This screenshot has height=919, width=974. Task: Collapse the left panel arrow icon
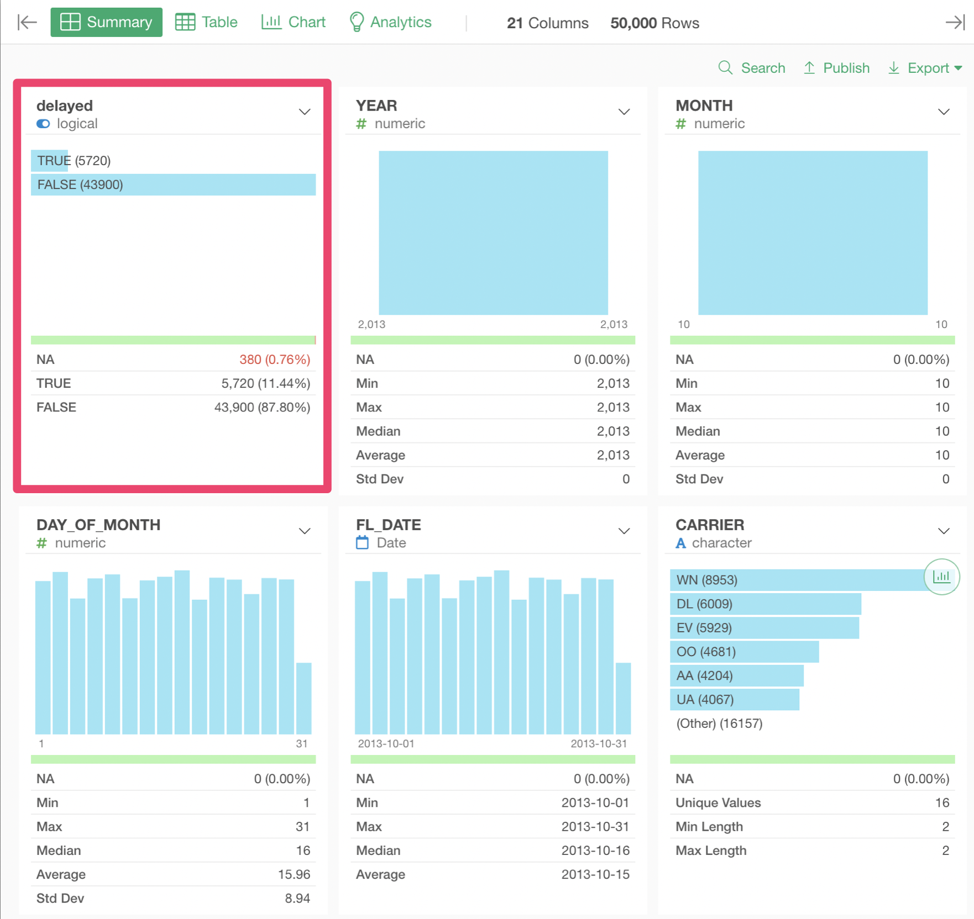tap(27, 22)
